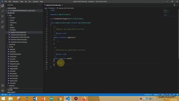
Task: Open EventServiceProvider.php file
Action: [x=19, y=40]
